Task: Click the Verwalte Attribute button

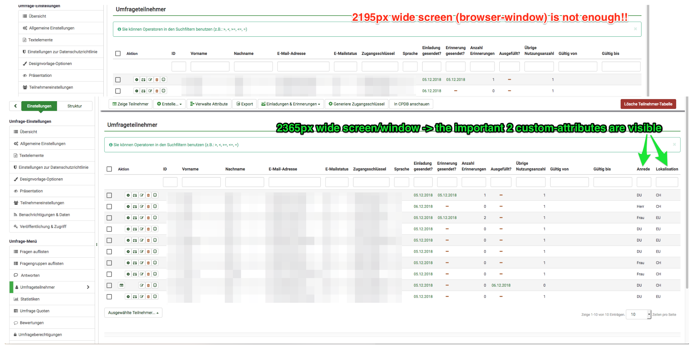Action: [209, 104]
